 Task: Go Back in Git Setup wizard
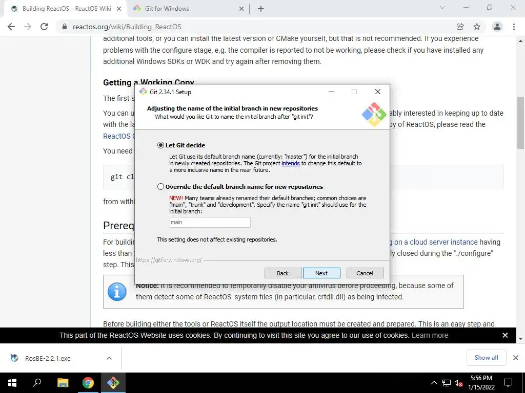pyautogui.click(x=283, y=273)
